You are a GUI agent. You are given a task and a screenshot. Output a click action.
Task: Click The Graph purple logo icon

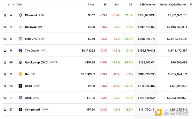(x=20, y=50)
